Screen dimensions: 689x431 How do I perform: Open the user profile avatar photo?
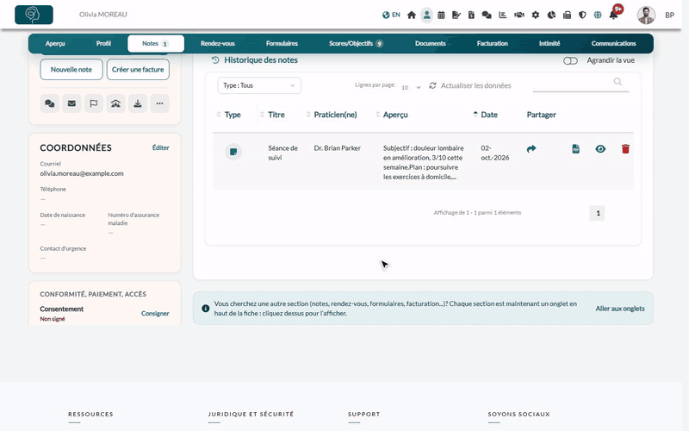click(x=647, y=15)
